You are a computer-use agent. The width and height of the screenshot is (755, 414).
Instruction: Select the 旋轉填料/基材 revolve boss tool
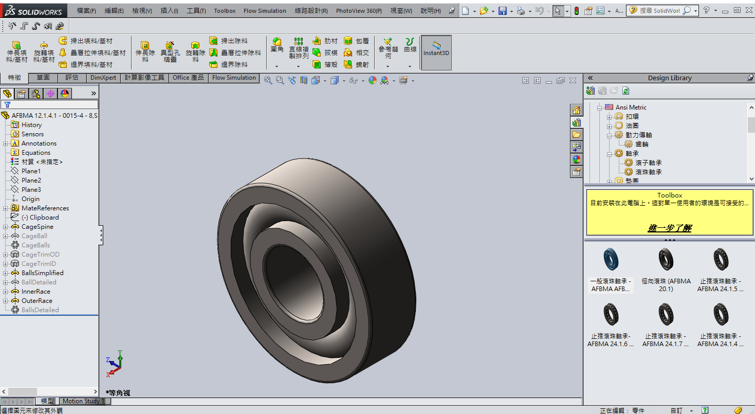coord(44,52)
